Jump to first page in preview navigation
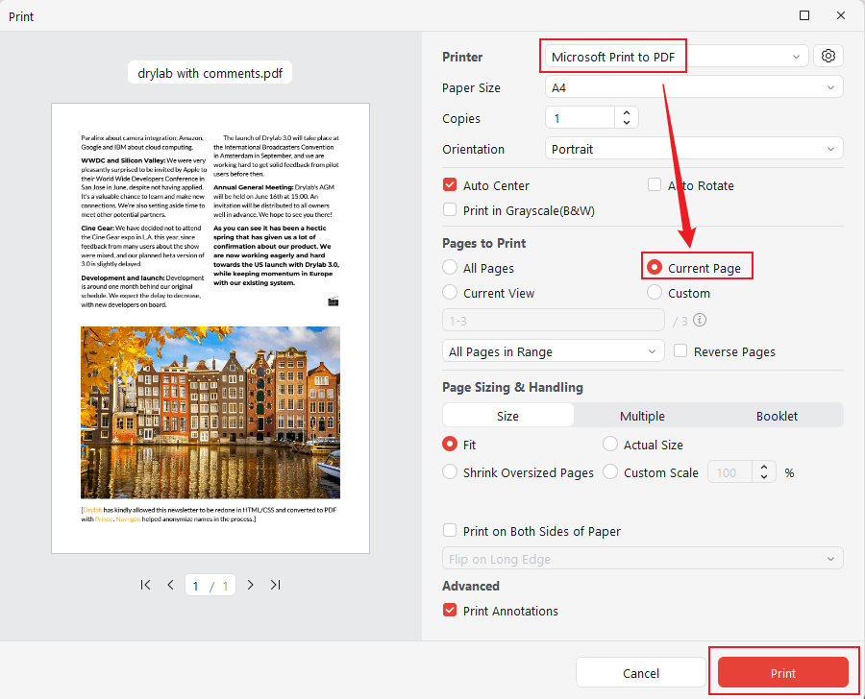 145,584
